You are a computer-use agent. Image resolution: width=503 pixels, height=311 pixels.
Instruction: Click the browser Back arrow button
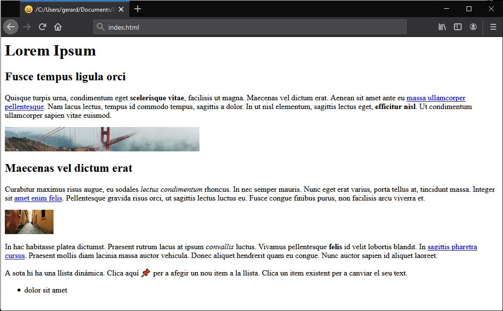click(11, 27)
